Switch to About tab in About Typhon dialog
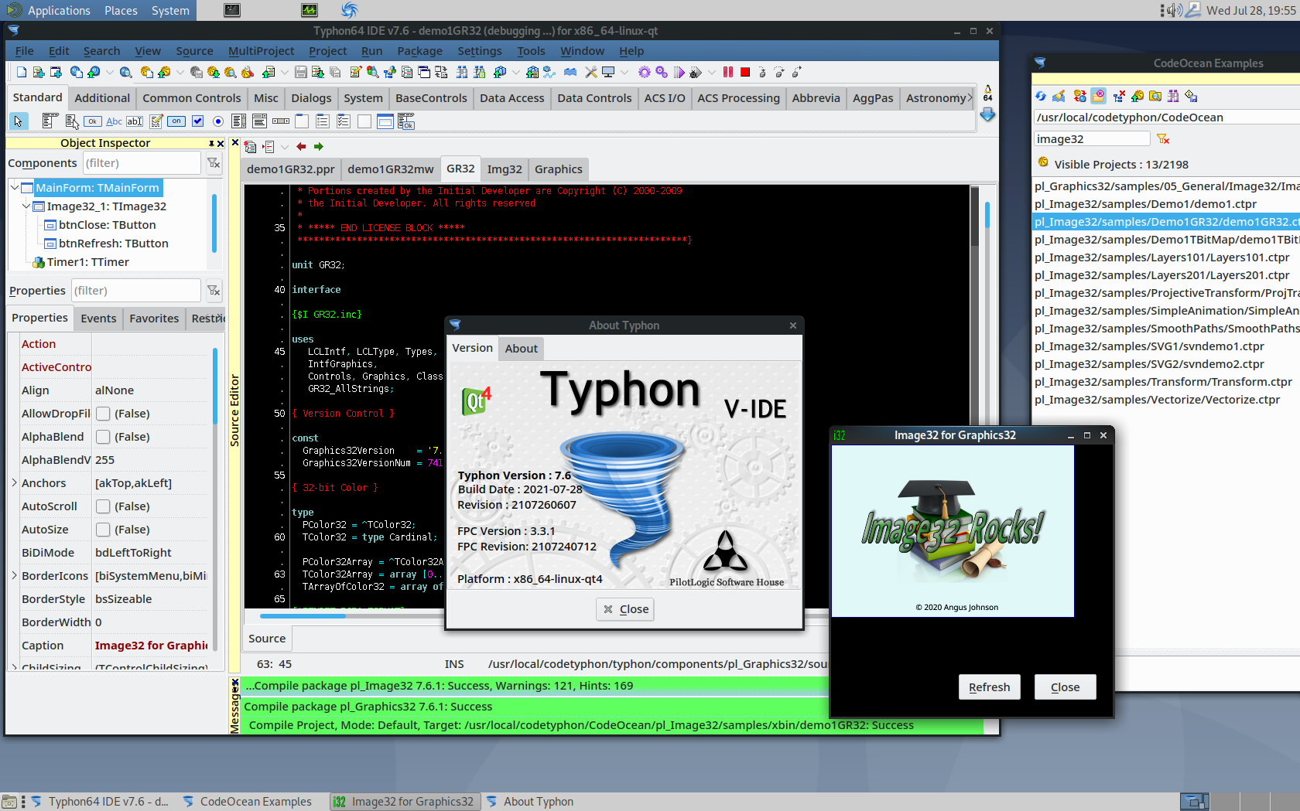The height and width of the screenshot is (811, 1300). pyautogui.click(x=522, y=349)
